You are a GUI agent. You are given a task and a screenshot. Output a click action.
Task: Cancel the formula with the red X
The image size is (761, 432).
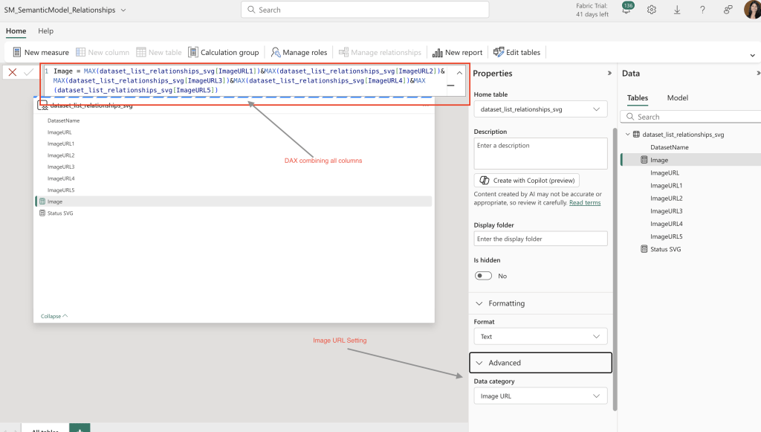tap(13, 72)
